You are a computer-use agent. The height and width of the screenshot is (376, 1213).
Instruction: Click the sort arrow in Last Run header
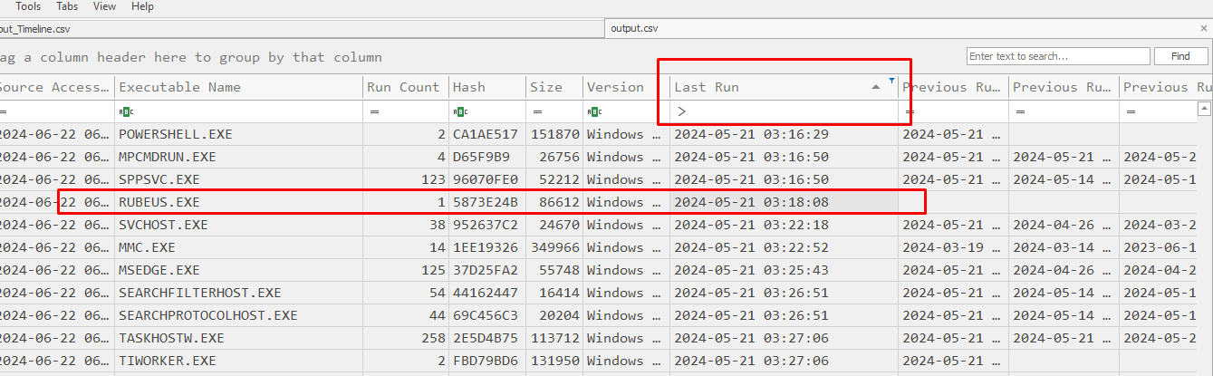tap(876, 87)
